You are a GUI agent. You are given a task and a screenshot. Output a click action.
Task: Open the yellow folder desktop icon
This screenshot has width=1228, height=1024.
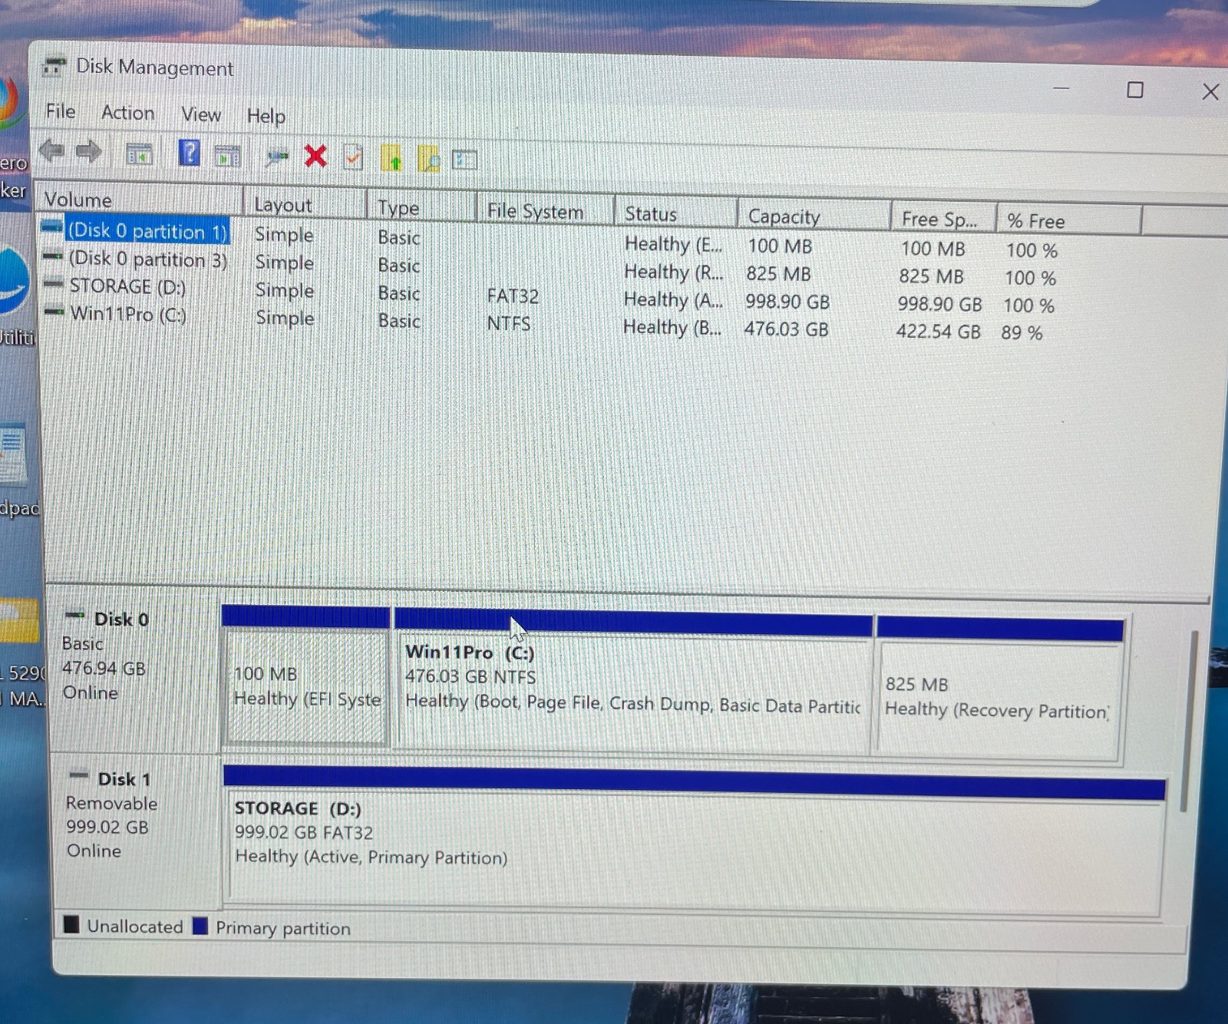point(18,619)
